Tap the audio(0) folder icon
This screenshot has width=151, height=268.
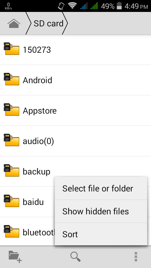12,140
